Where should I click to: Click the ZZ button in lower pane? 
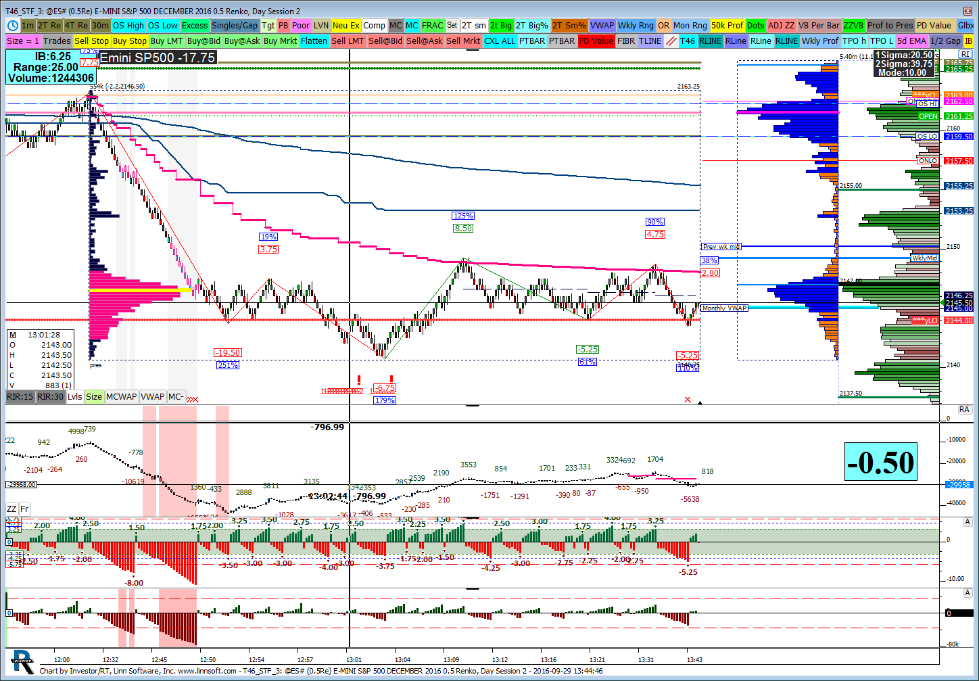[11, 509]
